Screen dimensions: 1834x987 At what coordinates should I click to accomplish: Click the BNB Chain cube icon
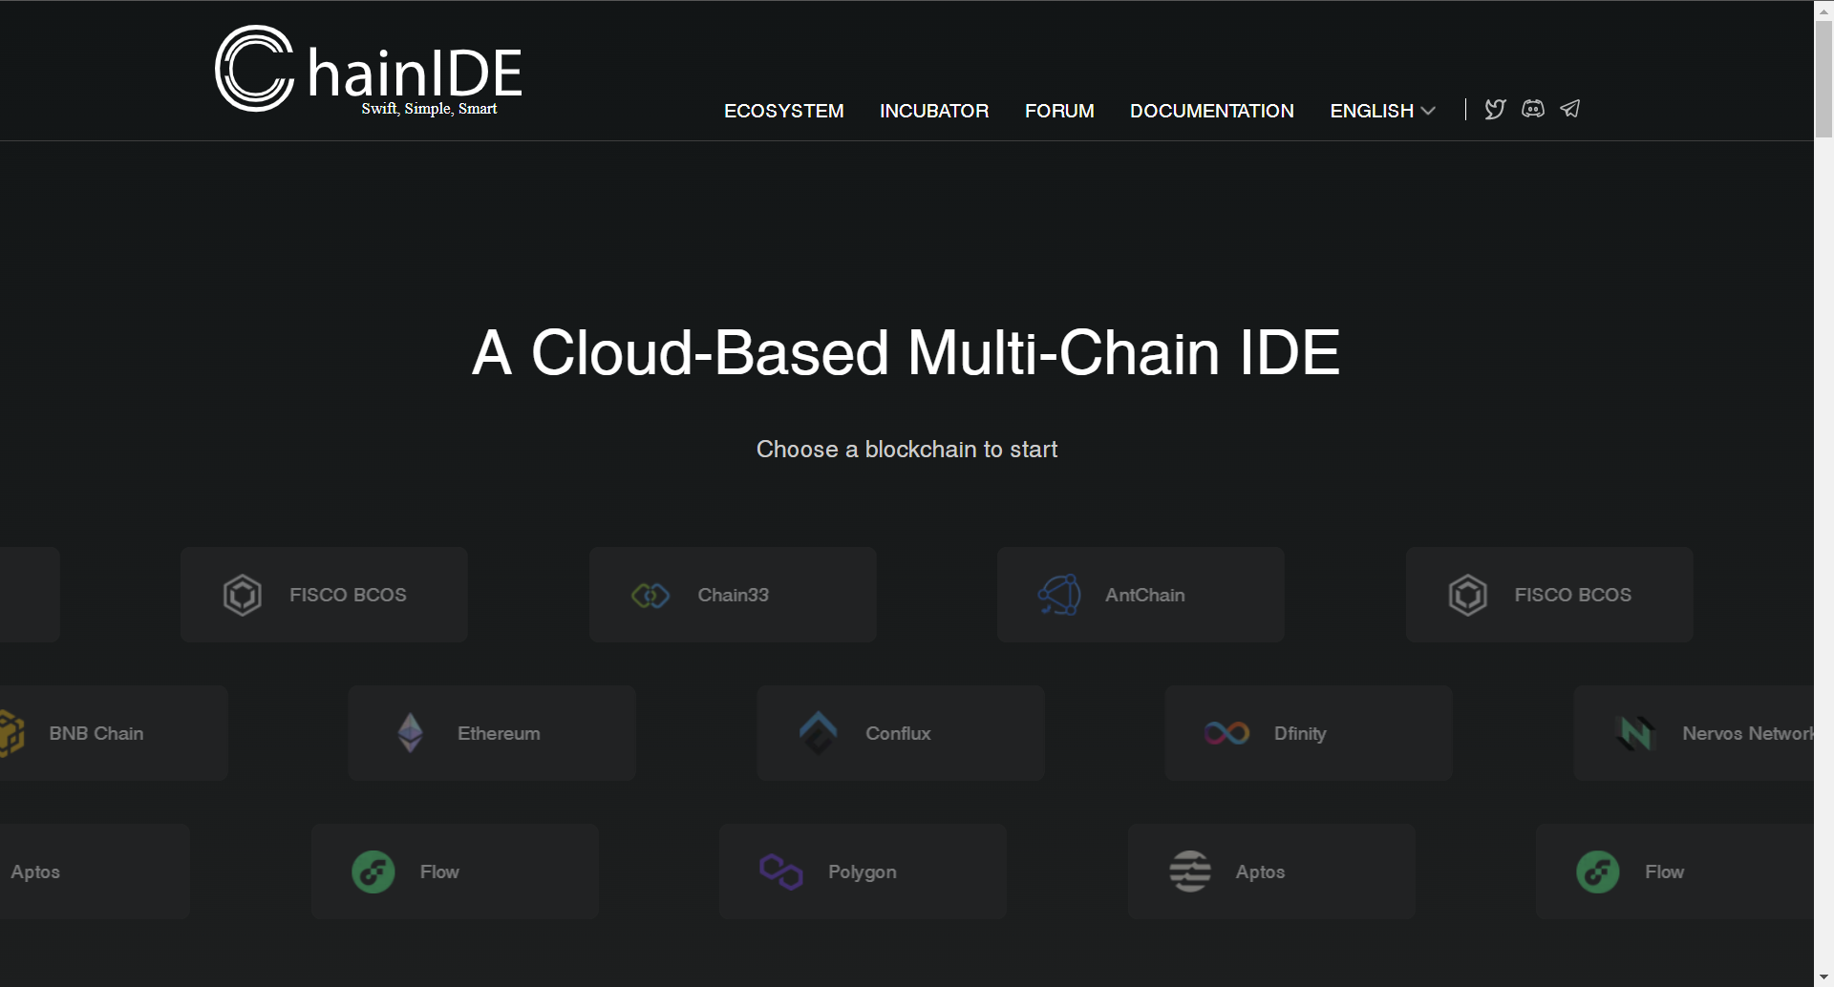pyautogui.click(x=11, y=733)
